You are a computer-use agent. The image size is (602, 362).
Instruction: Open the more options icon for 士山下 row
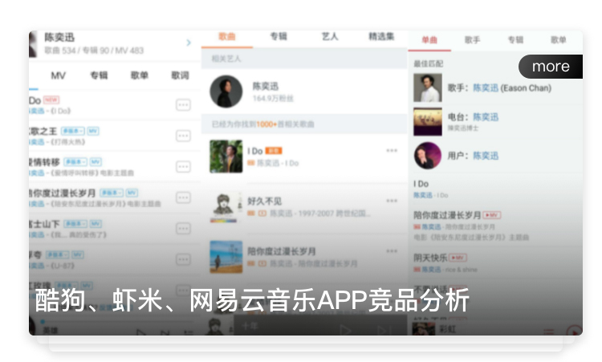(183, 229)
